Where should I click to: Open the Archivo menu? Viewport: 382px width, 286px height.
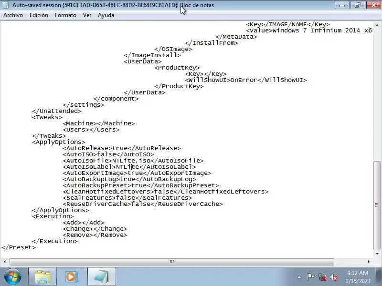coord(13,15)
